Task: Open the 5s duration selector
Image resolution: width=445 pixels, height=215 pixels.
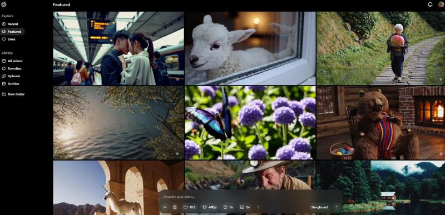Action: [228, 207]
